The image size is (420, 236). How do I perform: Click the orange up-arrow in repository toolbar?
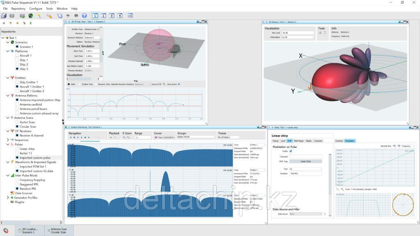point(11,23)
